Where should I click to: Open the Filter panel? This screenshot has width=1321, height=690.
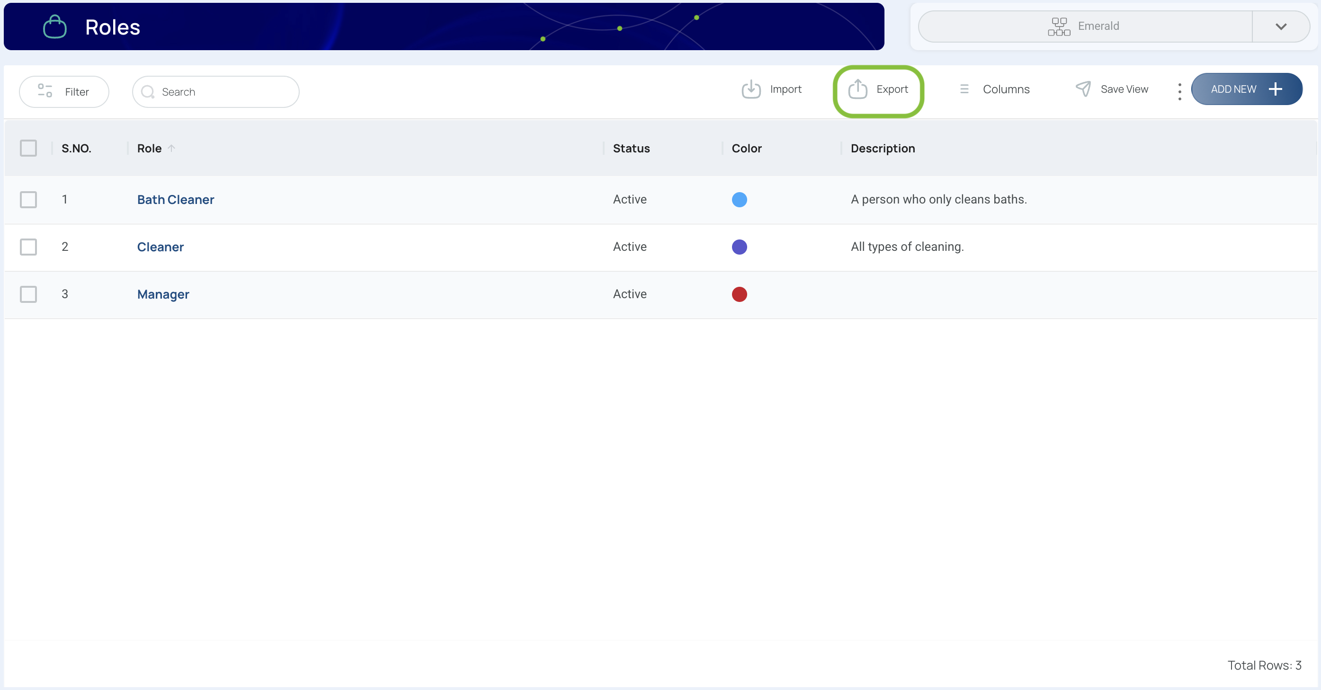tap(64, 92)
